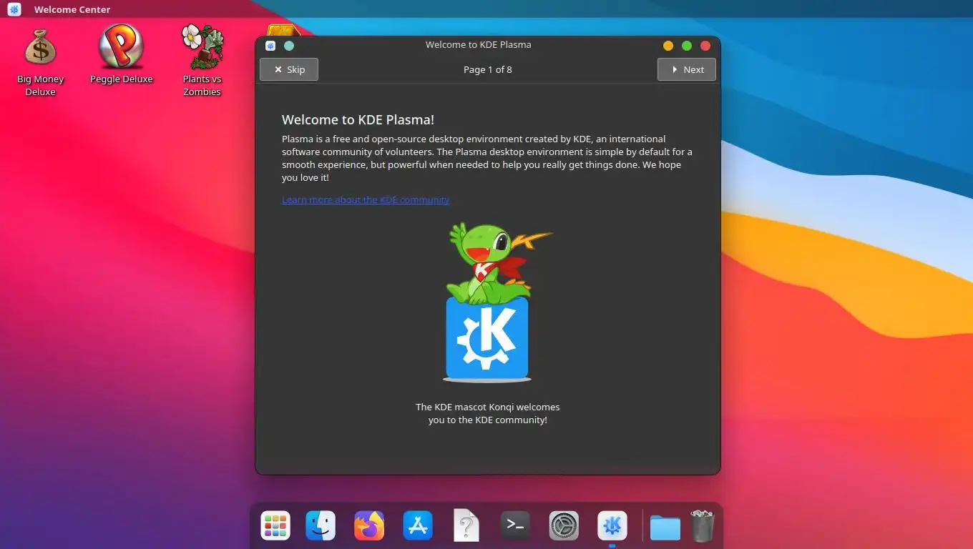The image size is (973, 549).
Task: Open the App Store icon in dock
Action: pyautogui.click(x=418, y=526)
